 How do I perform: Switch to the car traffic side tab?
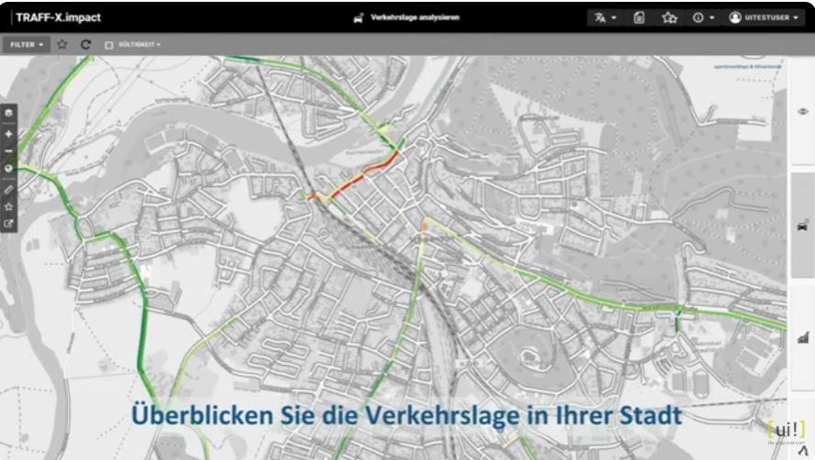pyautogui.click(x=802, y=225)
